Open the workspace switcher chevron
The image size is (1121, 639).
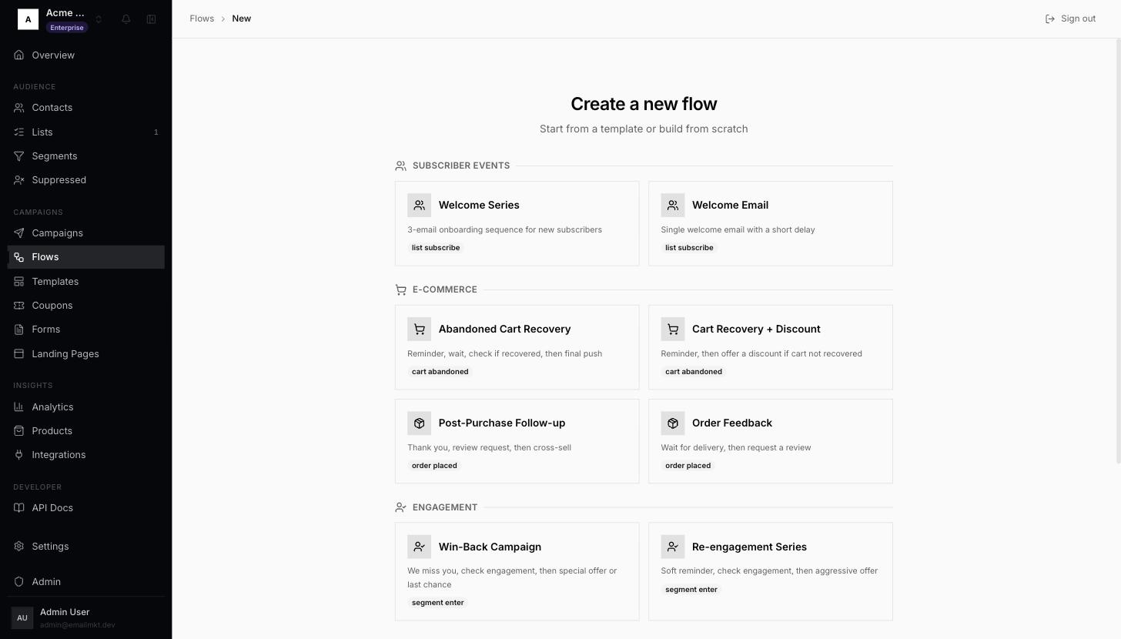99,19
